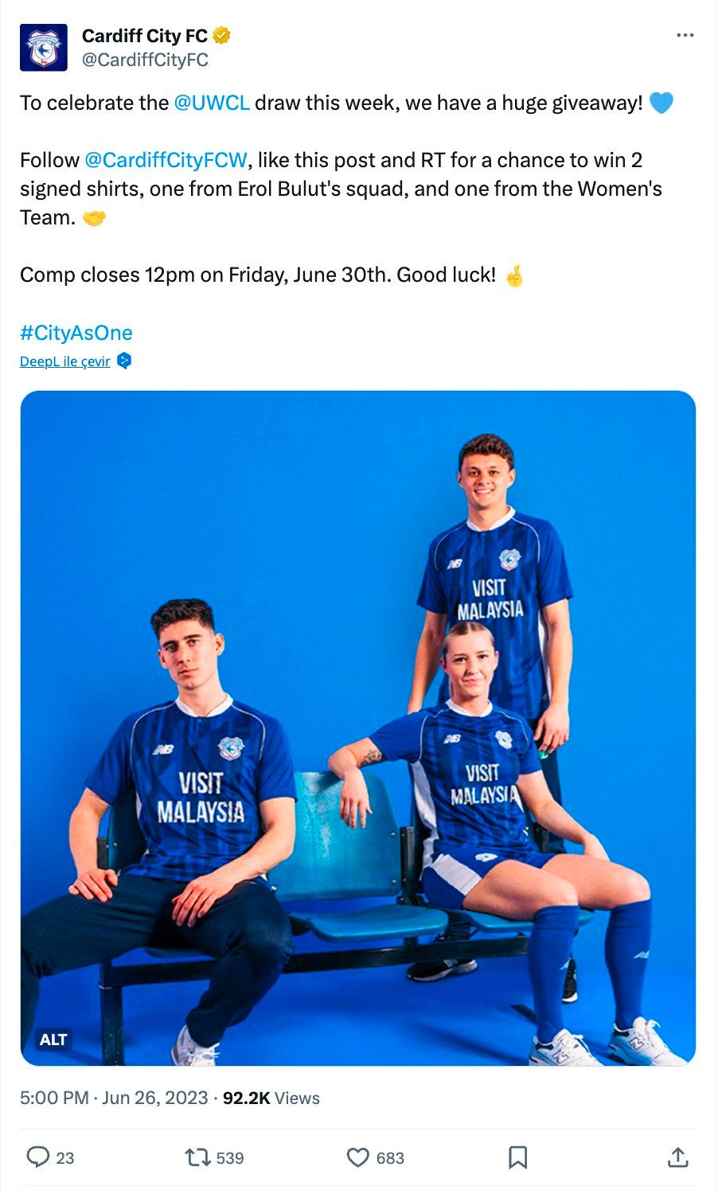Open the @UWCL mention link
The image size is (718, 1194).
click(x=212, y=103)
